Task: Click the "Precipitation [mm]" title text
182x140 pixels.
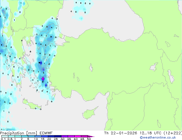Action: (x=18, y=133)
